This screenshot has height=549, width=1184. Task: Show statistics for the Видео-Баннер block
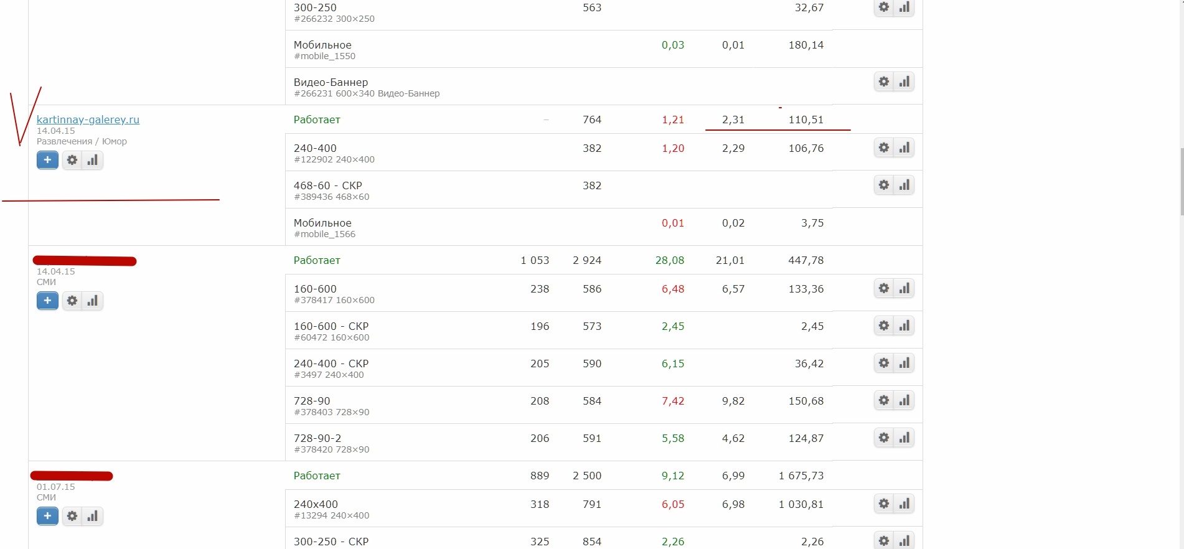[904, 82]
